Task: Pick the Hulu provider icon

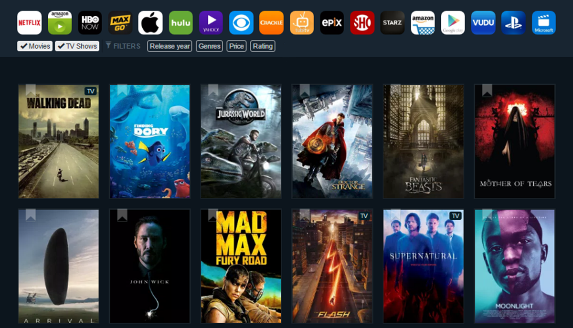Action: (x=181, y=23)
